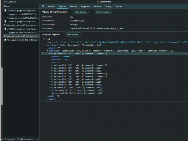
Task: Click the View decoded button
Action: (x=103, y=12)
